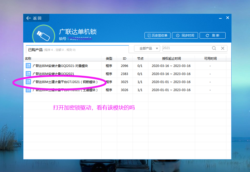Click ID cell 2096
Image resolution: width=250 pixels, height=172 pixels.
pyautogui.click(x=124, y=66)
